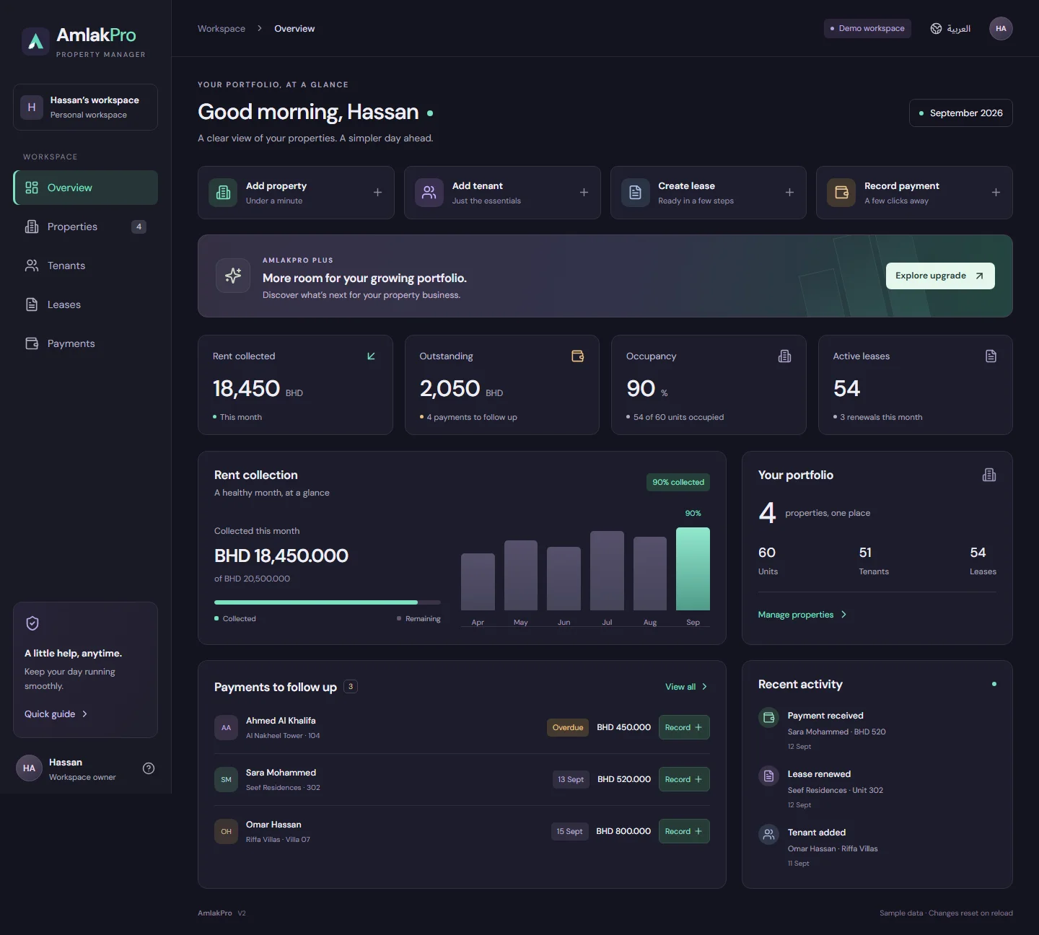This screenshot has height=935, width=1039.
Task: Click the wallet icon on Outstanding card
Action: (578, 356)
